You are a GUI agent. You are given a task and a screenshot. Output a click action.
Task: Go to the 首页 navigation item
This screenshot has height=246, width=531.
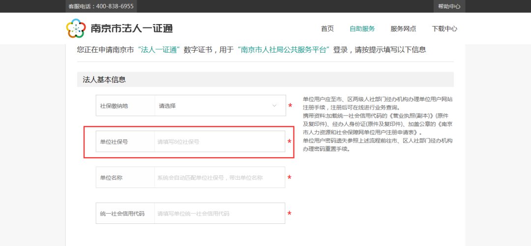[327, 29]
